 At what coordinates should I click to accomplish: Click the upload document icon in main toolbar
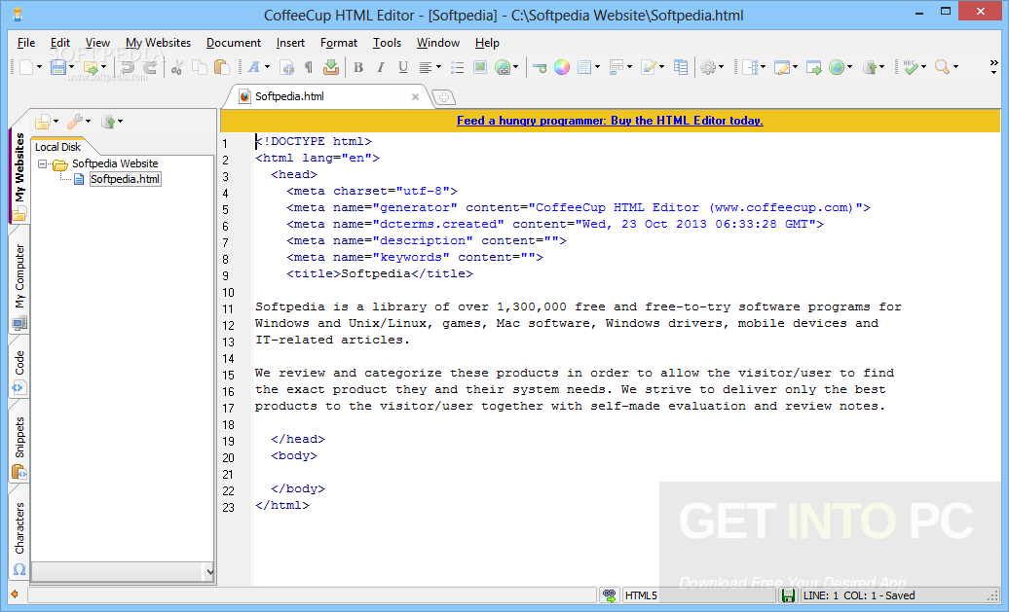[x=869, y=67]
